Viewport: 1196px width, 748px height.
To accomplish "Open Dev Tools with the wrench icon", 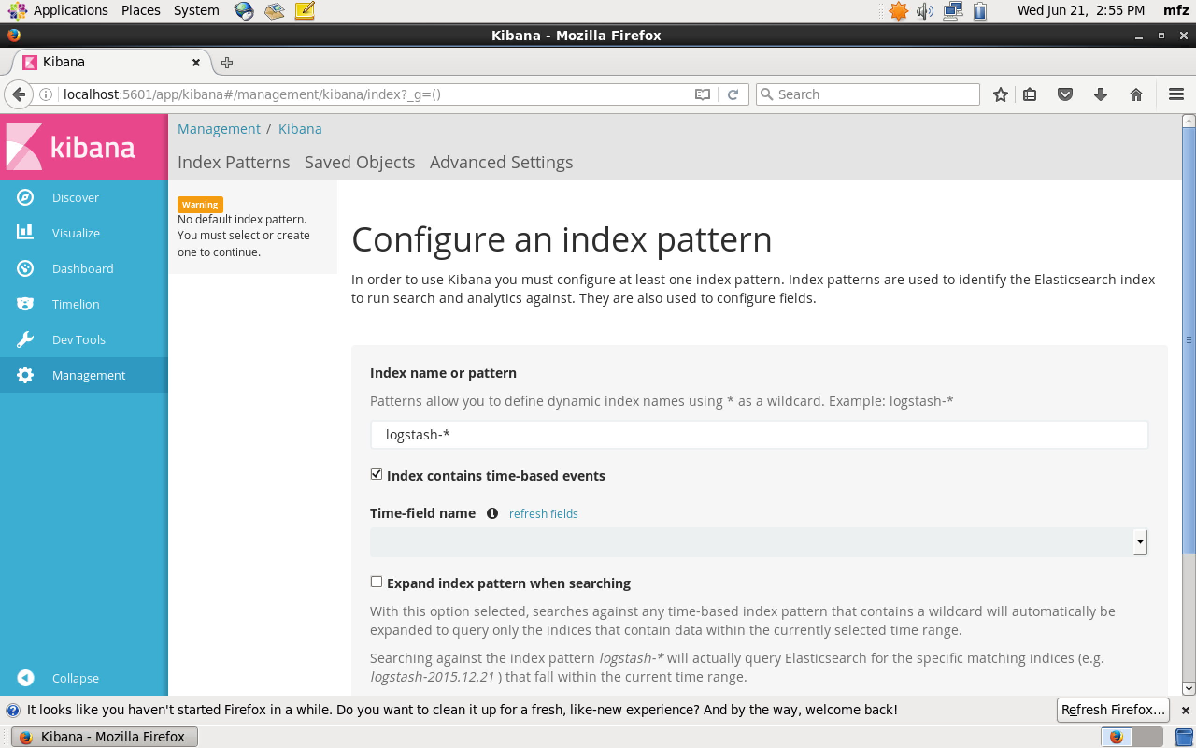I will coord(84,340).
